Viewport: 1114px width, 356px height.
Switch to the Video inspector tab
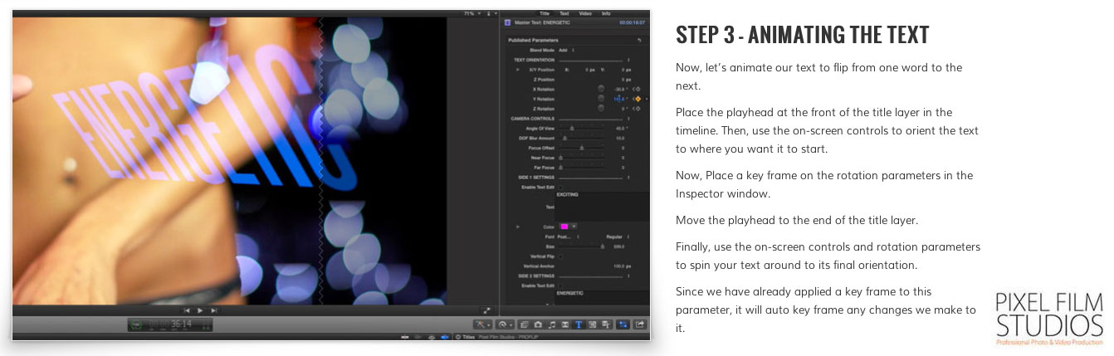(585, 13)
